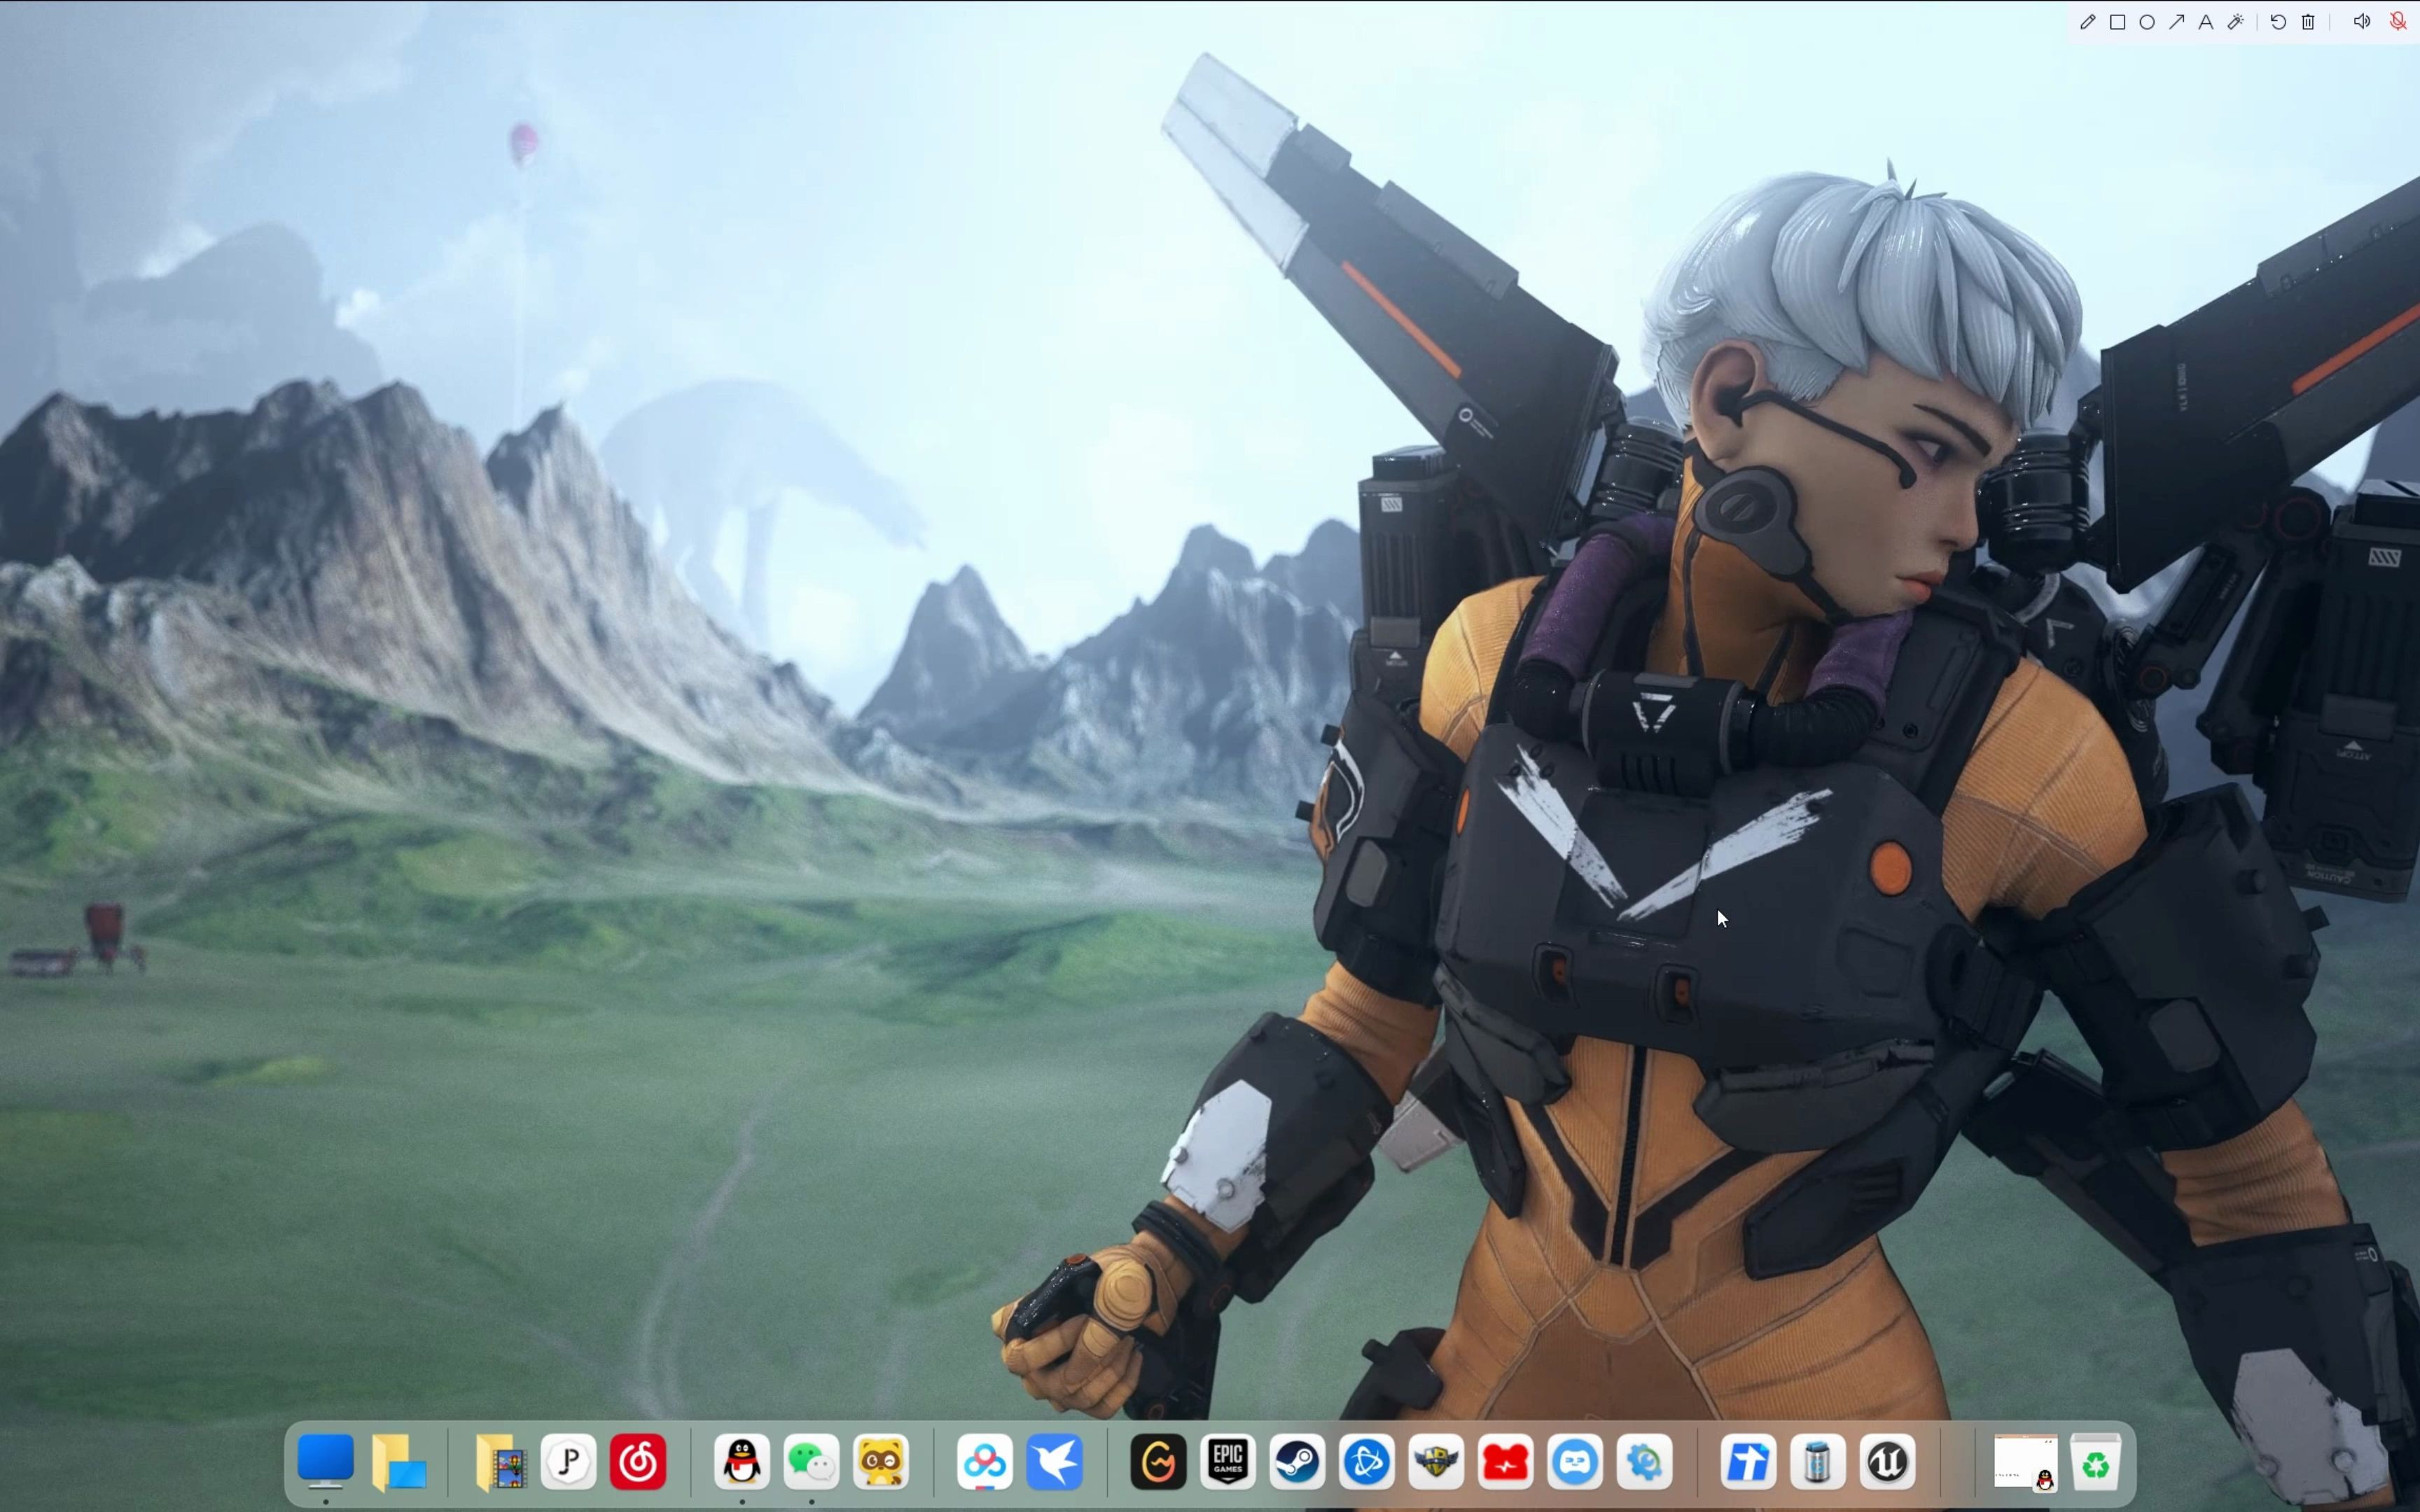Open the minimized QQ window thumbnail

click(2026, 1463)
